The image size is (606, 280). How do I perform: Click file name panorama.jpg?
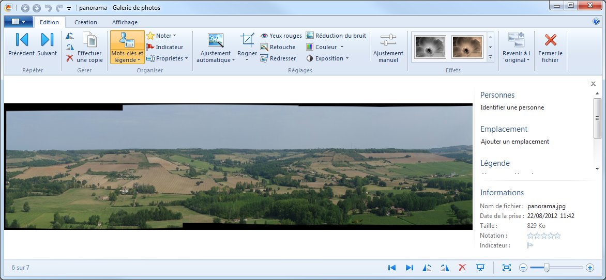tap(547, 206)
